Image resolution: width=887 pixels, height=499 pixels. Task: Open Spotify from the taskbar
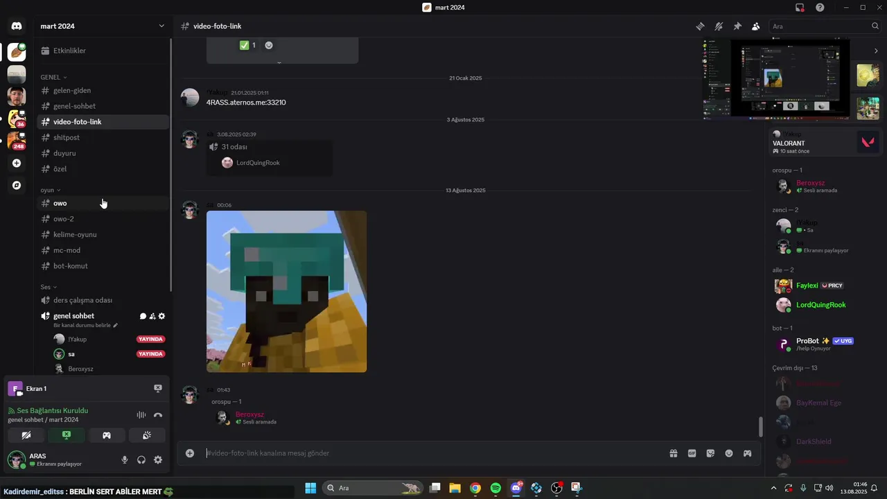(x=495, y=488)
